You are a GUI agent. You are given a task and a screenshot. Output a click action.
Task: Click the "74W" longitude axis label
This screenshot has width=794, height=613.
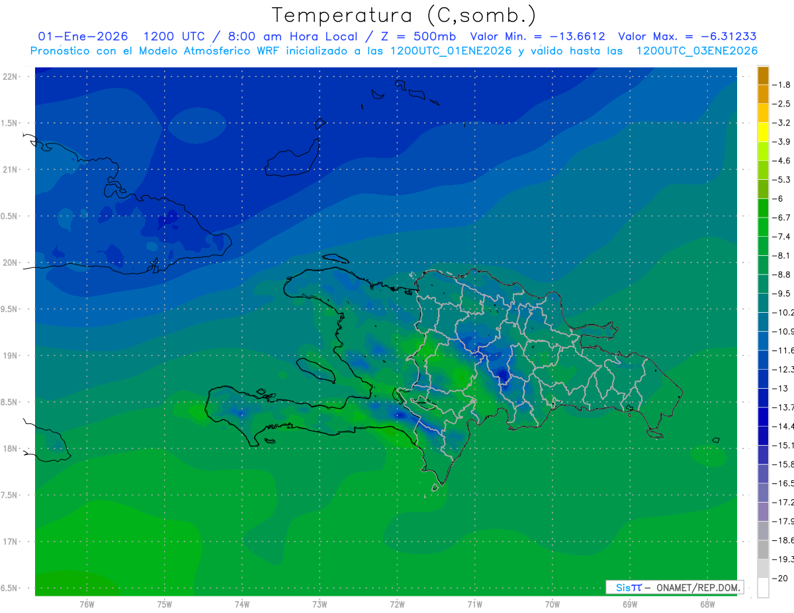pyautogui.click(x=242, y=604)
